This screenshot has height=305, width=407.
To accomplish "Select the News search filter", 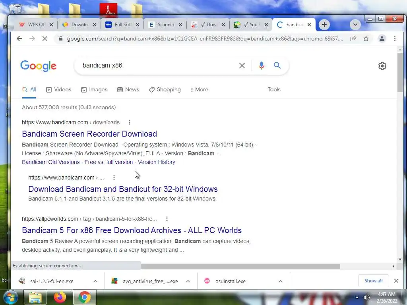I will pos(128,89).
